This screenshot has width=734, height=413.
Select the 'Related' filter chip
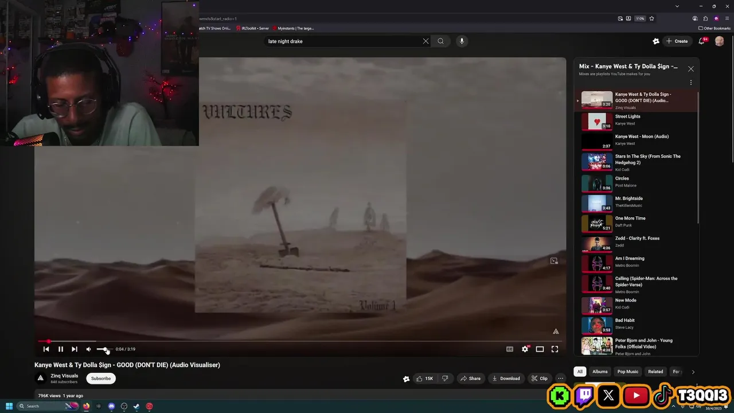[655, 372]
